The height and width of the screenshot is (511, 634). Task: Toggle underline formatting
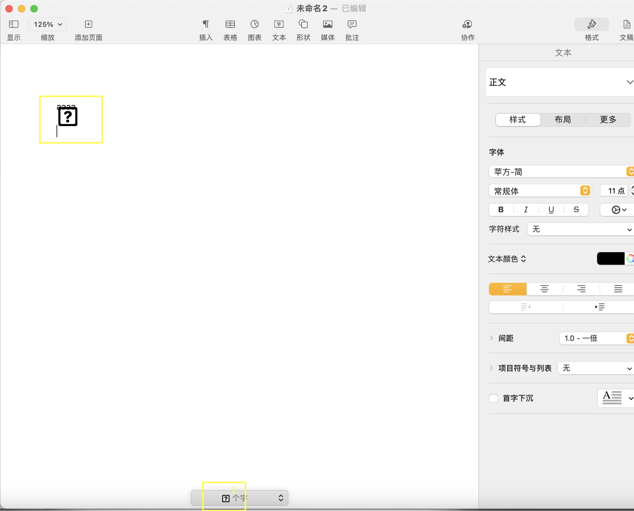551,210
